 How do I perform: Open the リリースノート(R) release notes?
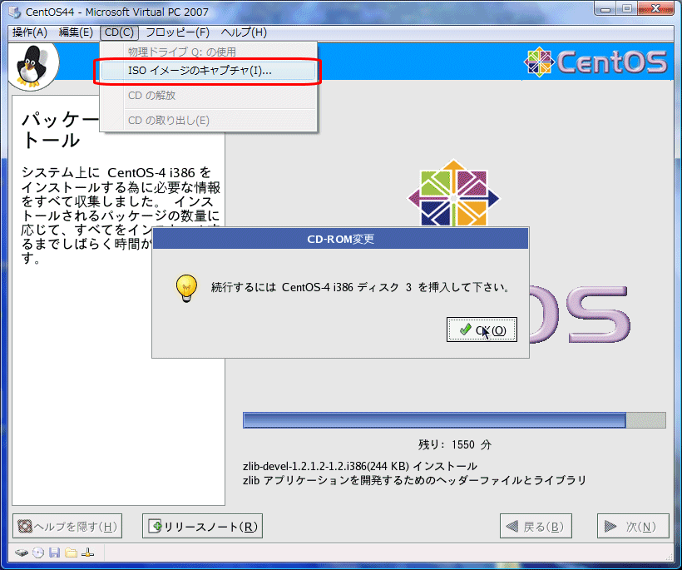tap(202, 527)
